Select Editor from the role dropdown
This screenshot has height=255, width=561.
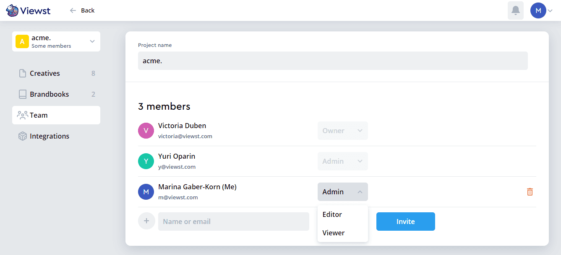[x=332, y=214]
